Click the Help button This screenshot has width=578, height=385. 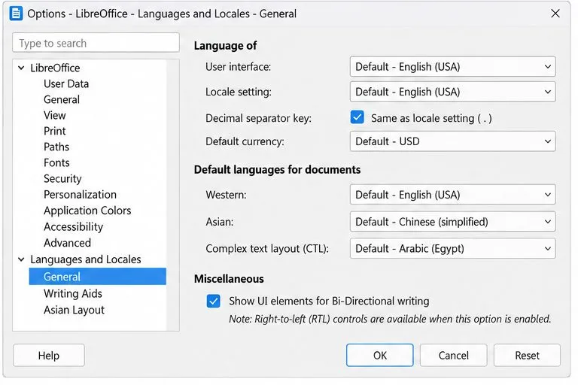pos(49,355)
